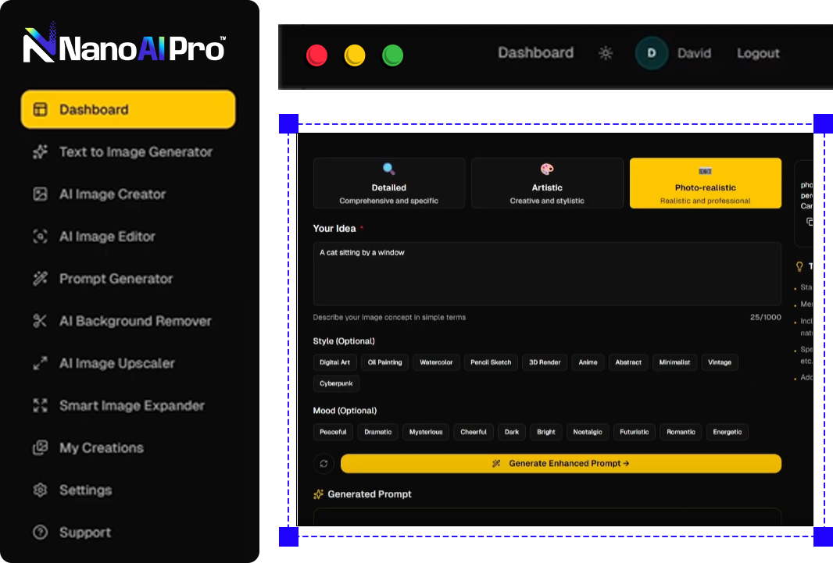Image resolution: width=833 pixels, height=563 pixels.
Task: Open the Dashboard item in sidebar
Action: pyautogui.click(x=128, y=109)
